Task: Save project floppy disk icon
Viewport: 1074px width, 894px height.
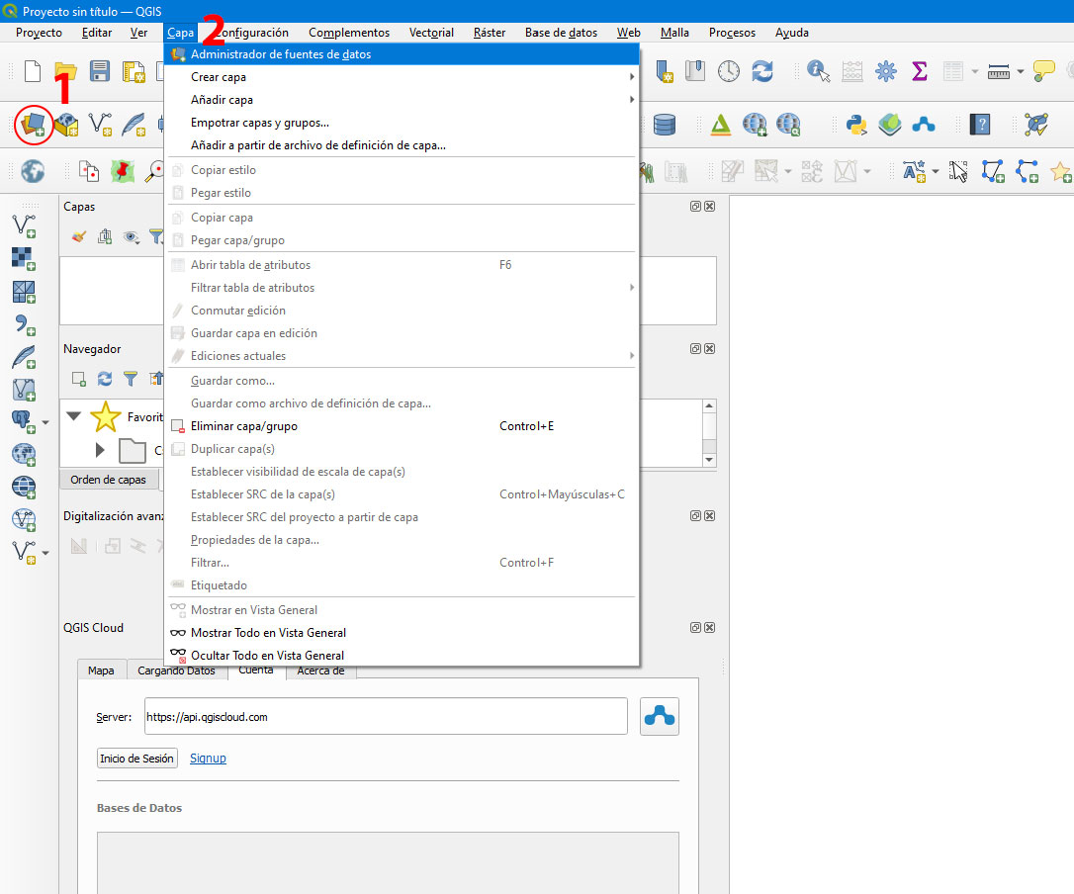Action: tap(99, 71)
